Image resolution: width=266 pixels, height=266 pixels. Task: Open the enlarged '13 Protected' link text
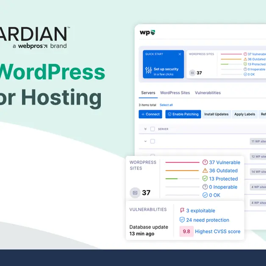coord(223,179)
